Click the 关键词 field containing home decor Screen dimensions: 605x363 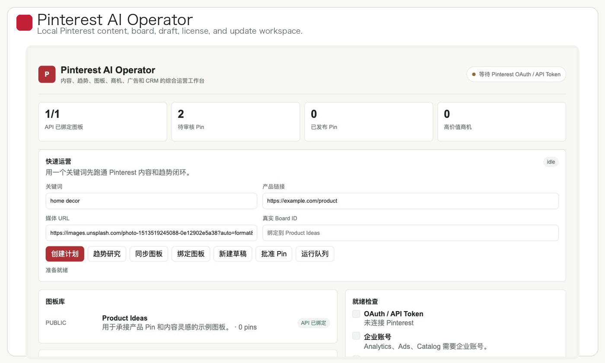(x=151, y=201)
